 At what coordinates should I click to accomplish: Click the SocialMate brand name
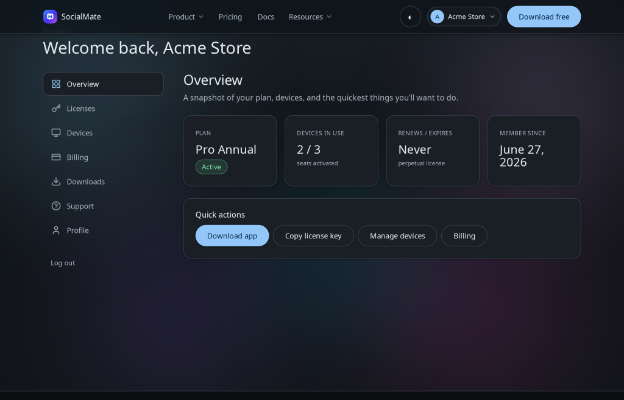pos(81,16)
